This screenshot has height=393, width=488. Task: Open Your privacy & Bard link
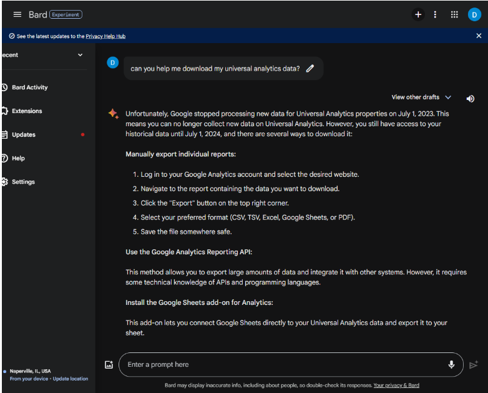point(396,386)
